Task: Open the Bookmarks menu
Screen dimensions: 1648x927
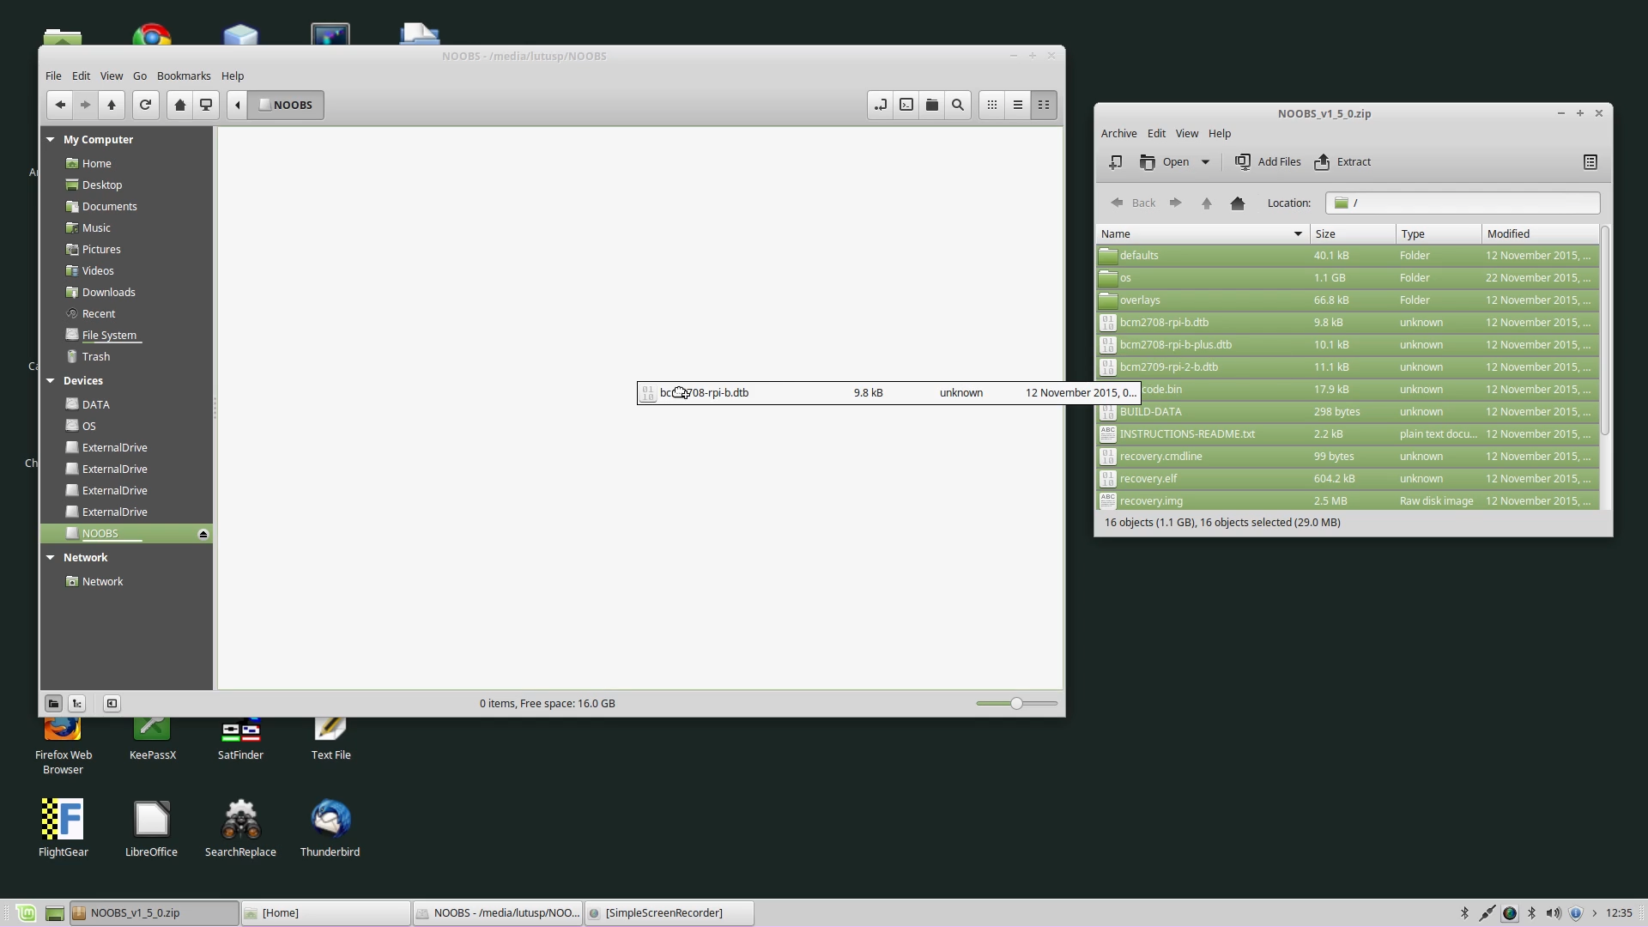Action: tap(184, 76)
